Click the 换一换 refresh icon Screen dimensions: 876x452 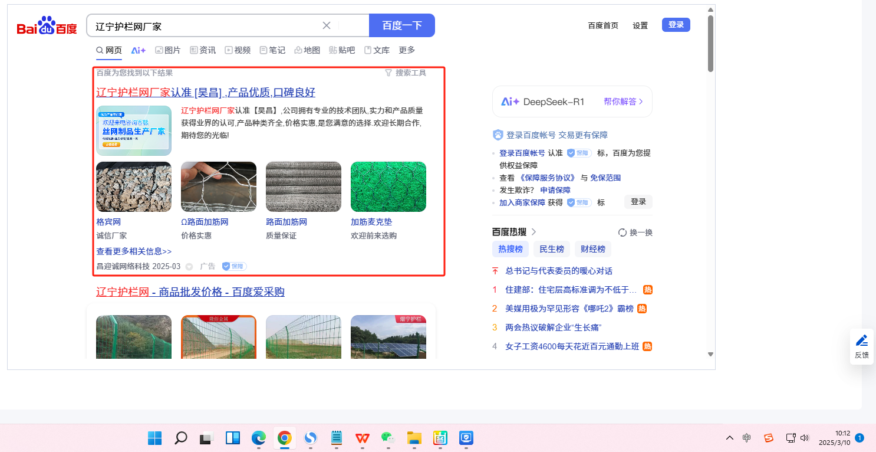click(623, 232)
